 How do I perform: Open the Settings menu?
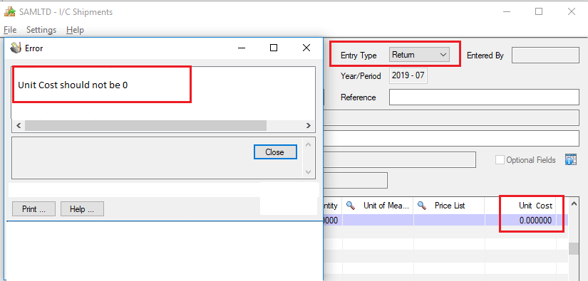tap(41, 30)
